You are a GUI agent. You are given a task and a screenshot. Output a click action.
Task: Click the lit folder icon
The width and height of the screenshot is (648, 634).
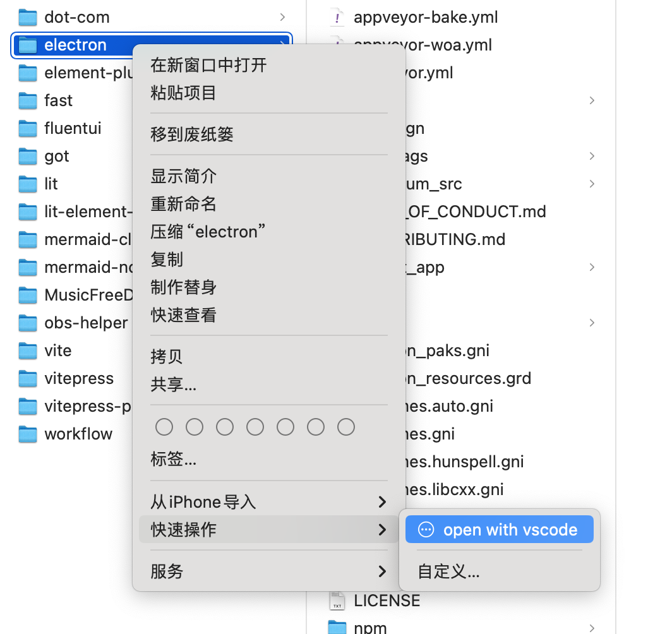click(28, 184)
